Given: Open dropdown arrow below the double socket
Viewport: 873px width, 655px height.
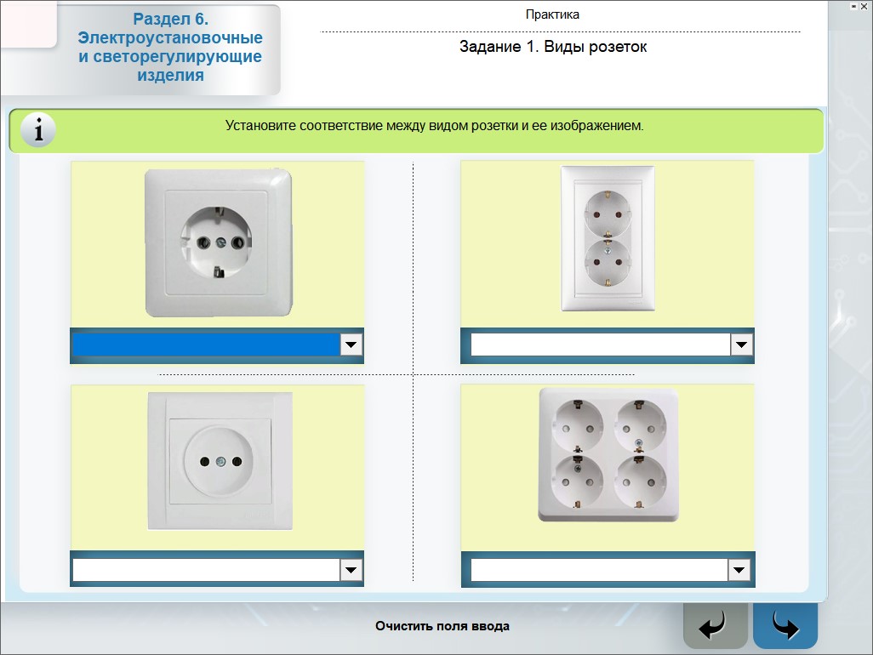Looking at the screenshot, I should click(x=742, y=345).
